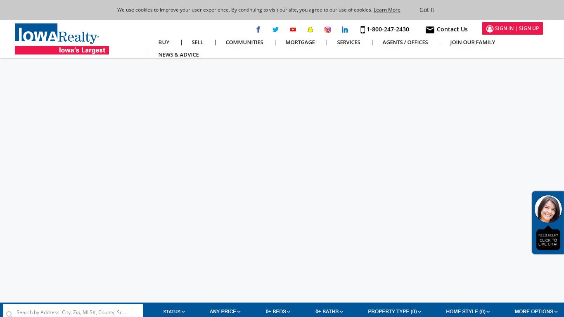Viewport: 564px width, 317px height.
Task: Open the Communities menu
Action: [x=244, y=42]
